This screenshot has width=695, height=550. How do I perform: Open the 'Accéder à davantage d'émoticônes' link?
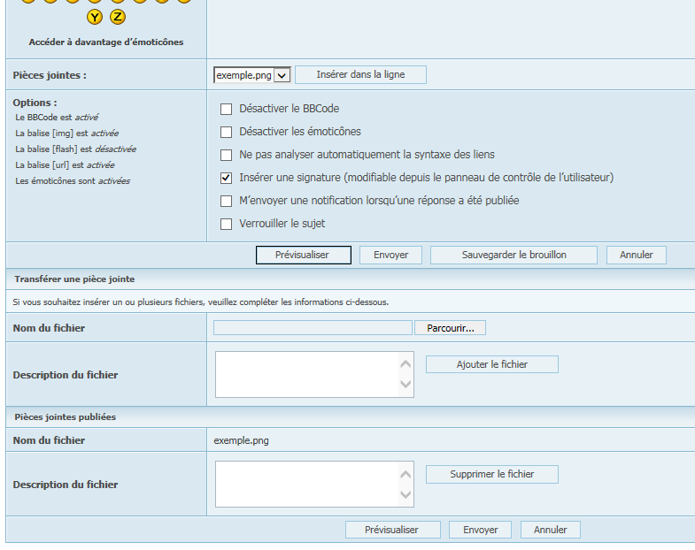106,42
